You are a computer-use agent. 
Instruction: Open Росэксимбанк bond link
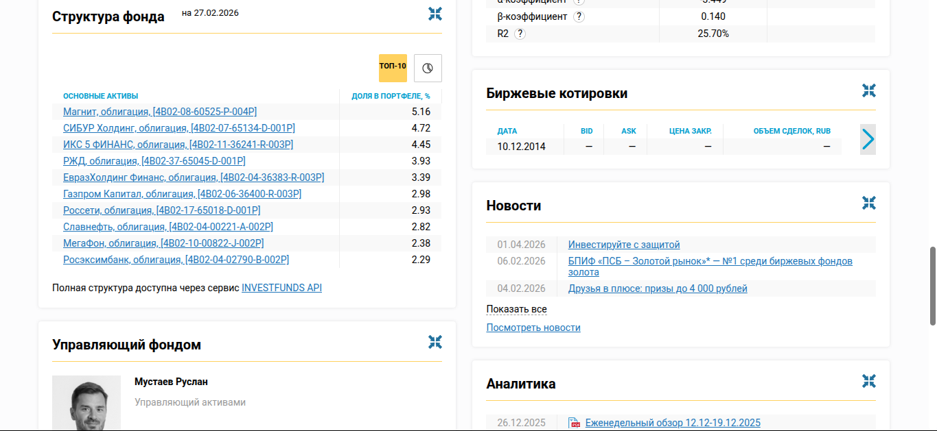[176, 260]
